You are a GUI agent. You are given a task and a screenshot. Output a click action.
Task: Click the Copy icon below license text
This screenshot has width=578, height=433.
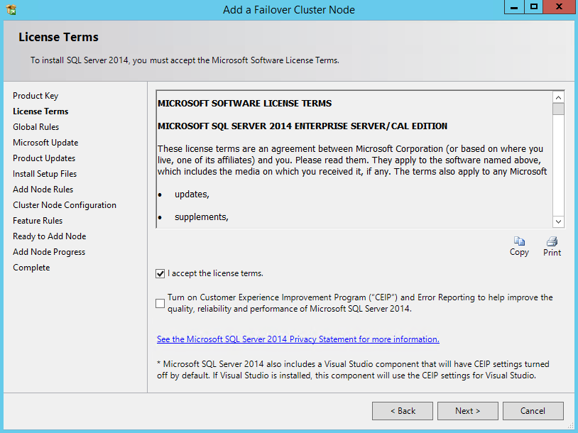(x=519, y=242)
